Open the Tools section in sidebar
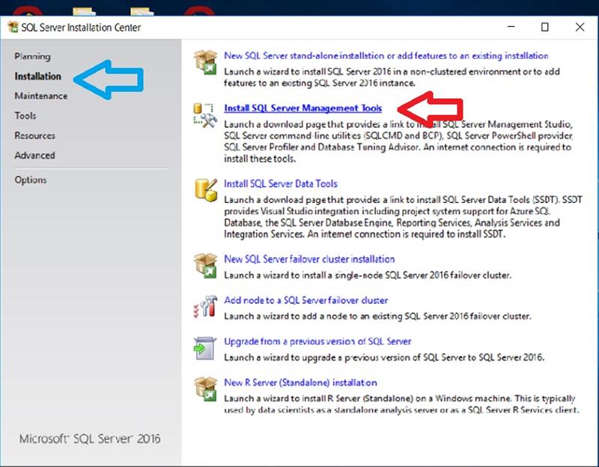Viewport: 599px width, 467px height. [x=25, y=115]
